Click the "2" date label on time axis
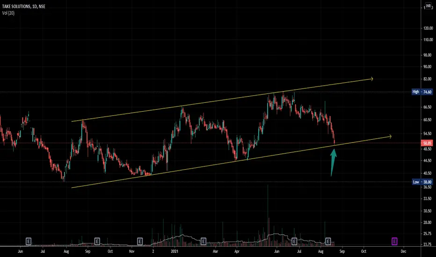The width and height of the screenshot is (436, 257). pos(153,251)
